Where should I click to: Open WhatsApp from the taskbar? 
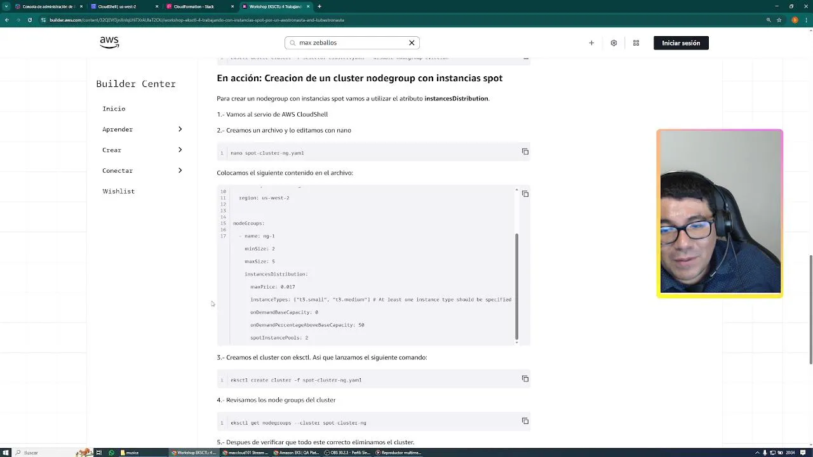tap(111, 453)
